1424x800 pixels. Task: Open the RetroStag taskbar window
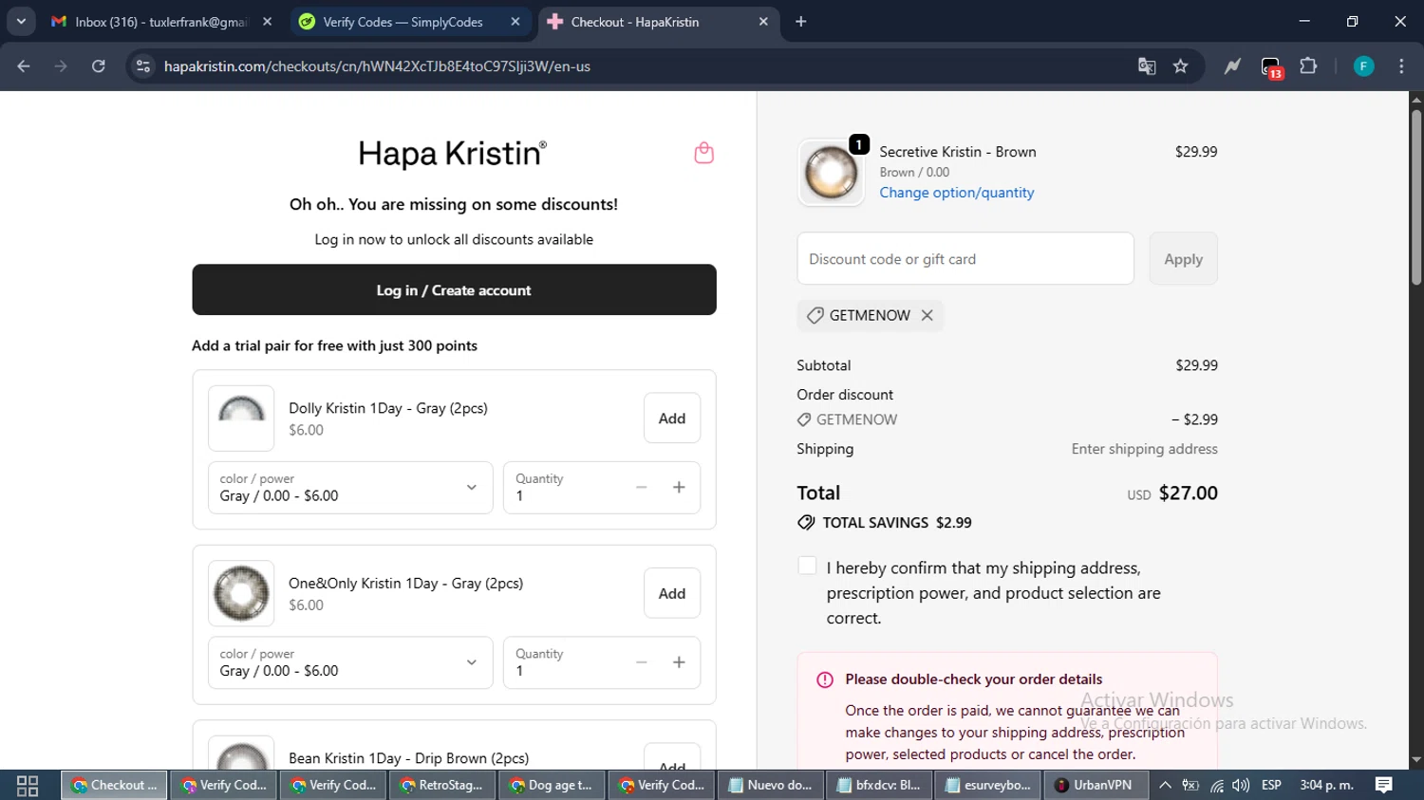[442, 786]
